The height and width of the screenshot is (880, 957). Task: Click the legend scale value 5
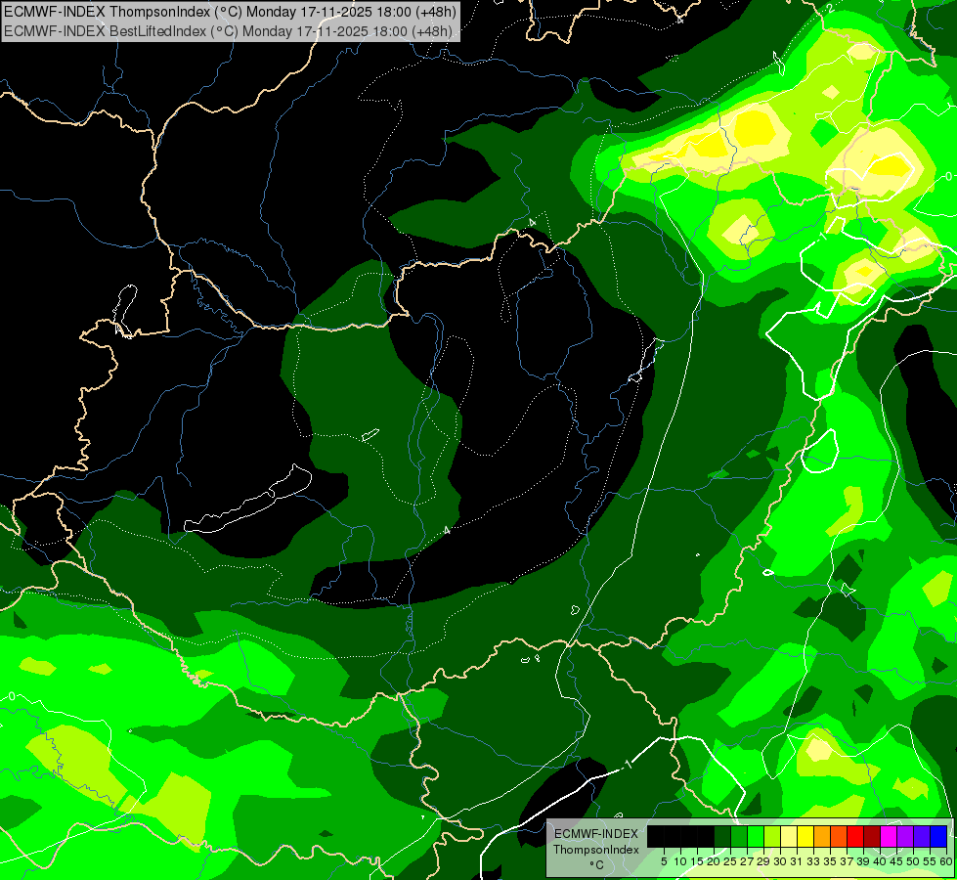[x=664, y=861]
